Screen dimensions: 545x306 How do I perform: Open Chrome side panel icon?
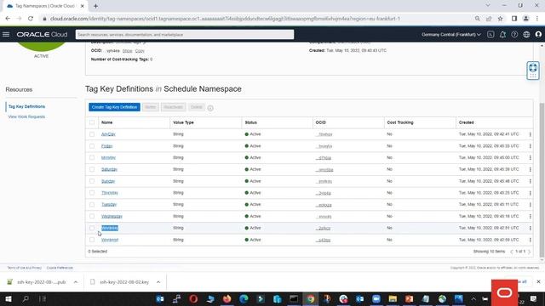pyautogui.click(x=514, y=19)
